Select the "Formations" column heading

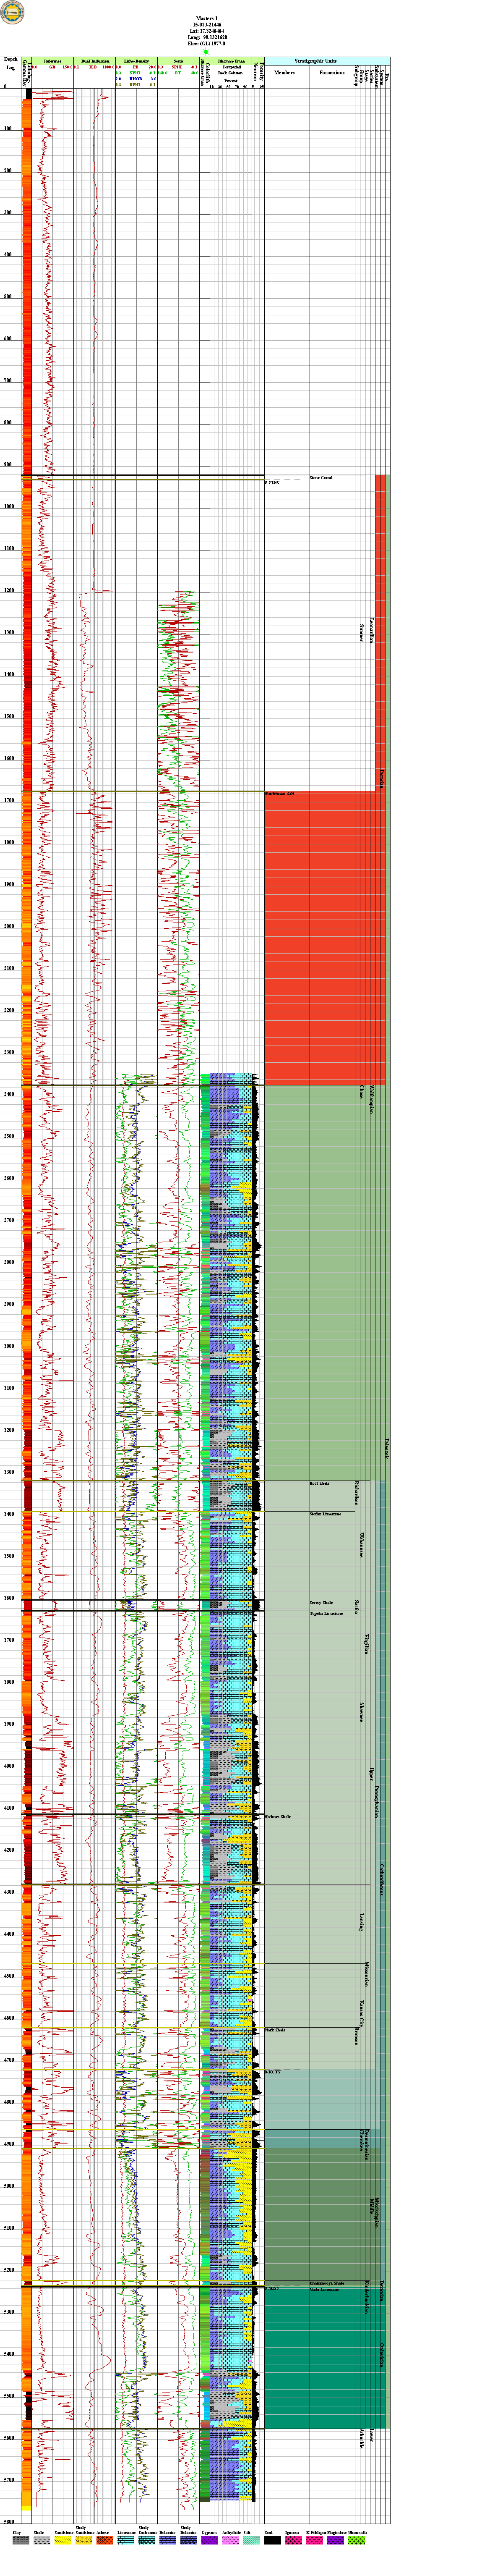tap(332, 72)
